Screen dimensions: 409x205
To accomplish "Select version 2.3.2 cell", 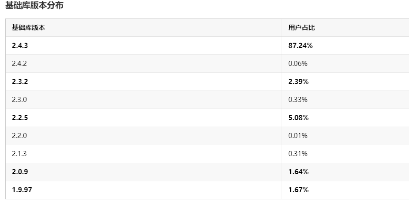I will [x=20, y=82].
